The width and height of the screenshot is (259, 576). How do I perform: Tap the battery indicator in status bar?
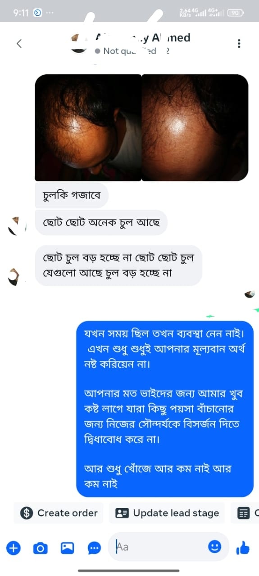point(235,13)
